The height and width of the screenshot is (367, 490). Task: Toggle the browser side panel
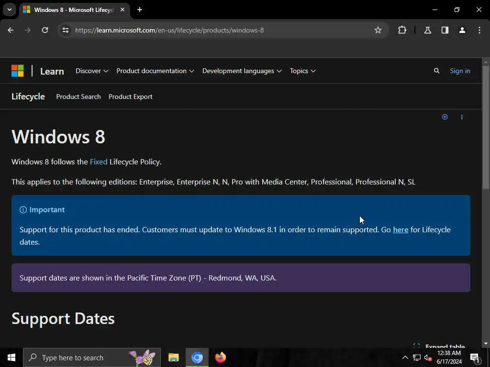(x=445, y=30)
